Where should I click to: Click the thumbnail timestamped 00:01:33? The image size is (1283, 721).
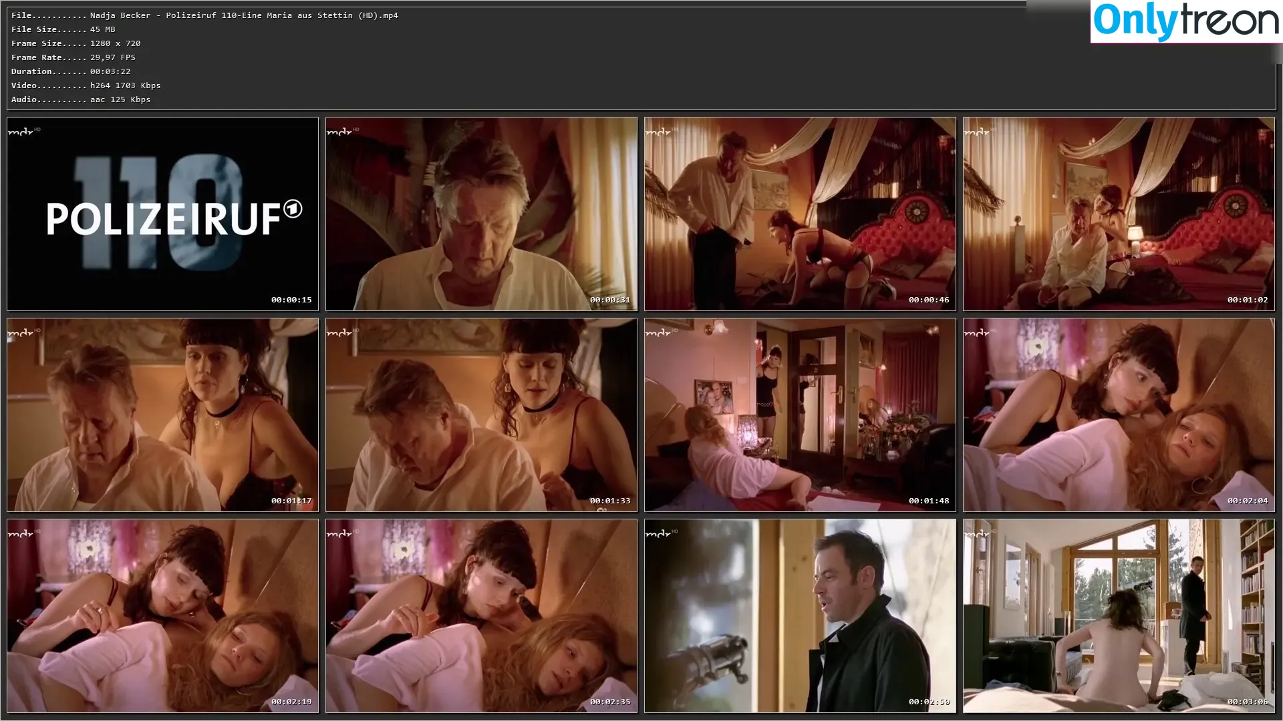[x=481, y=415]
